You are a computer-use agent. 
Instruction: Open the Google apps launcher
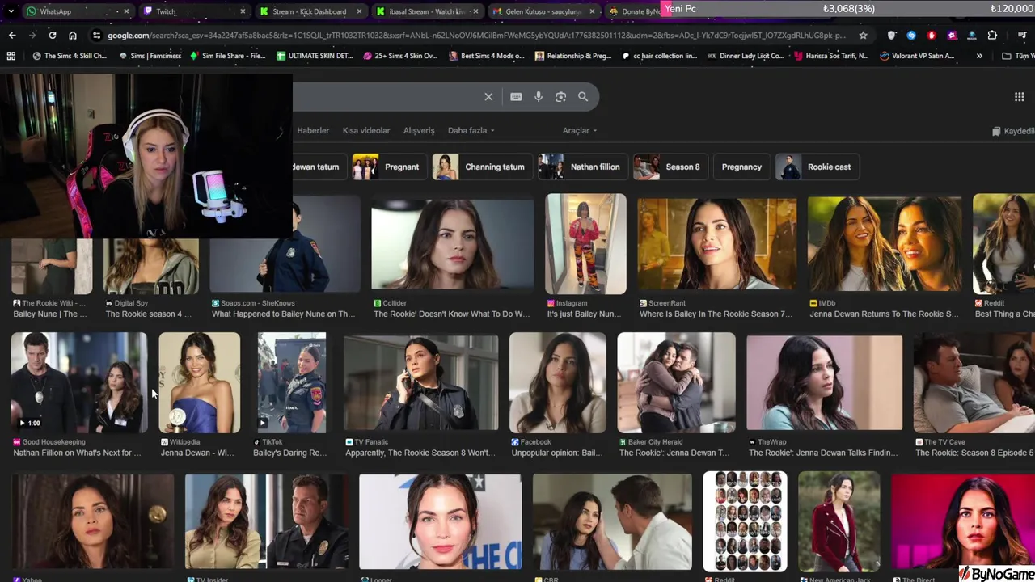[x=1019, y=97]
